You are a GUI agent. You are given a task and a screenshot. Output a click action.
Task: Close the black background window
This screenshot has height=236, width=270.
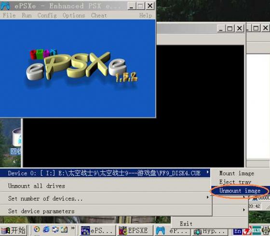pyautogui.click(x=239, y=28)
